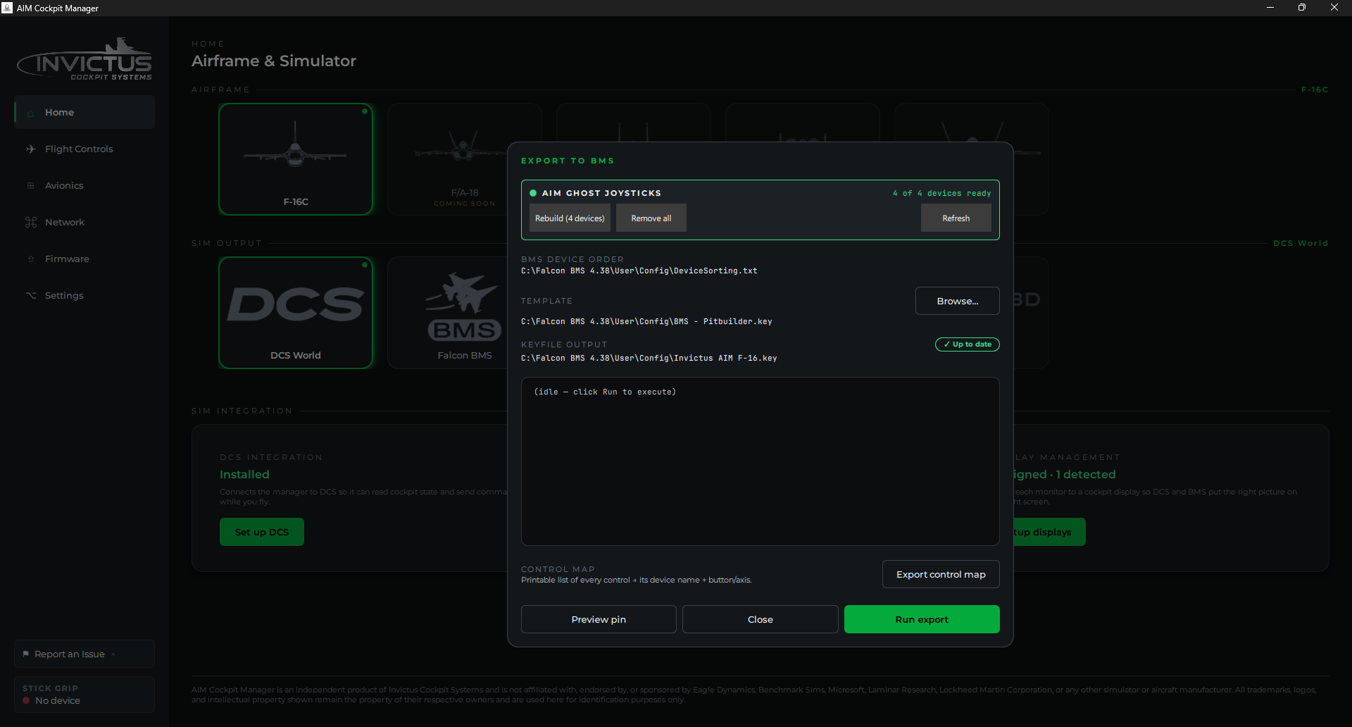Click the Avionics grid icon

coord(30,186)
